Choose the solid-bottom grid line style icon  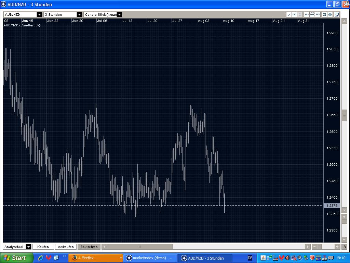[x=307, y=14]
